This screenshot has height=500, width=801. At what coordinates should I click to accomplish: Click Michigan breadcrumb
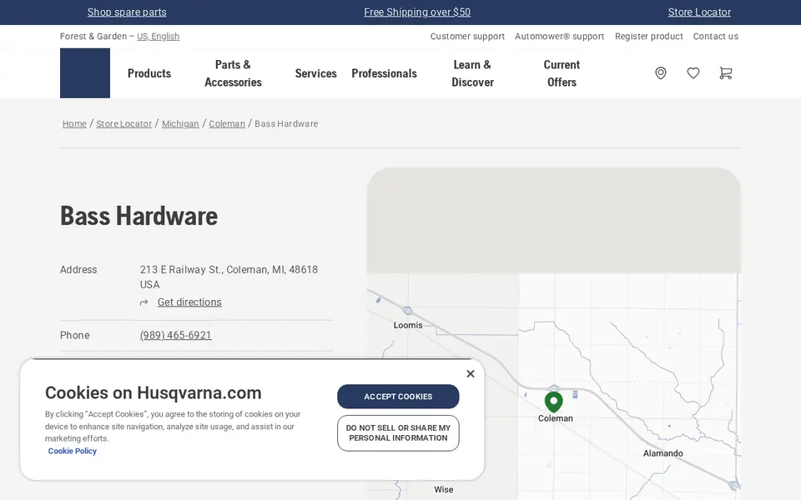180,124
